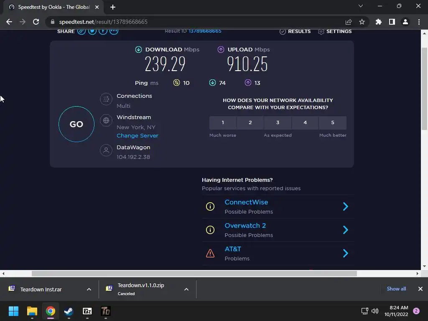Toggle Chrome side panel

(392, 22)
